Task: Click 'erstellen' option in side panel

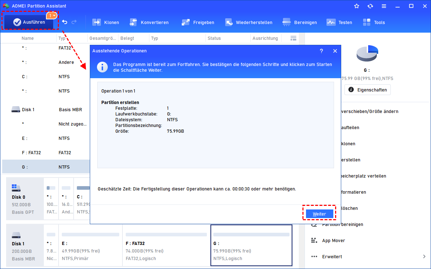Action: [x=351, y=160]
